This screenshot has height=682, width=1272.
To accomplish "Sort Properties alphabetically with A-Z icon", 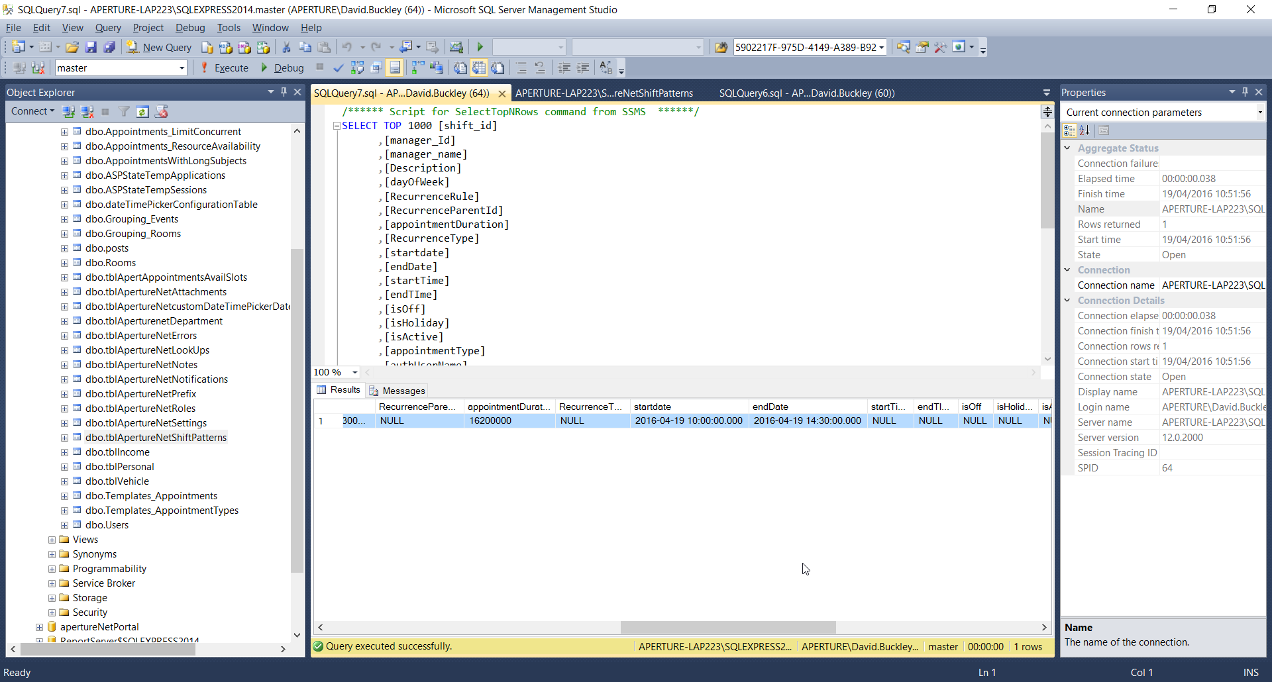I will pyautogui.click(x=1085, y=130).
